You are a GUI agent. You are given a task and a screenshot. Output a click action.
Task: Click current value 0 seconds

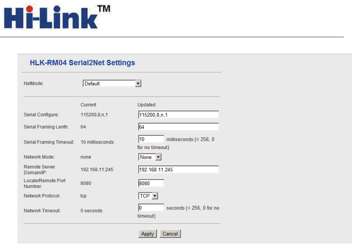(91, 211)
